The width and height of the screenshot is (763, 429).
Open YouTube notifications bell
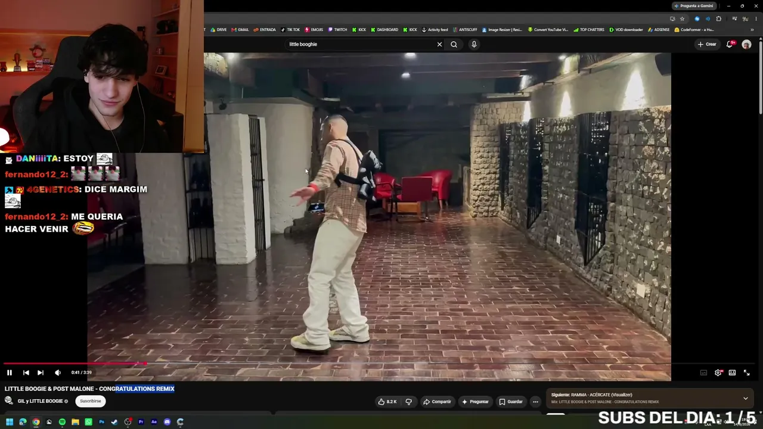point(730,44)
